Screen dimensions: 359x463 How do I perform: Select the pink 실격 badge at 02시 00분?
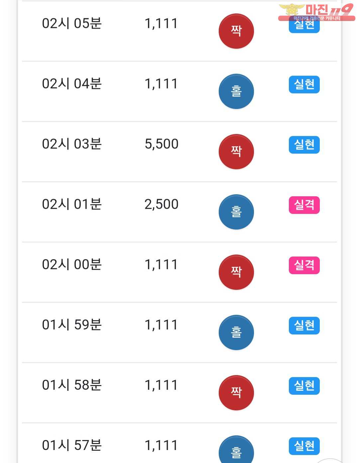[x=304, y=265]
